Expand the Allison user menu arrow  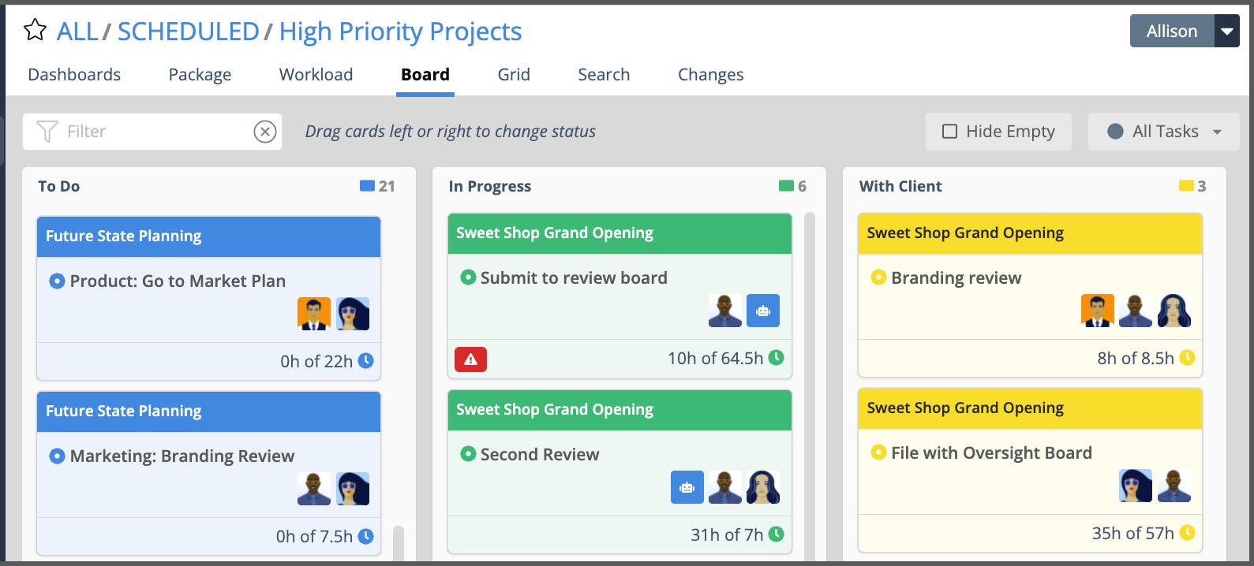[1227, 32]
